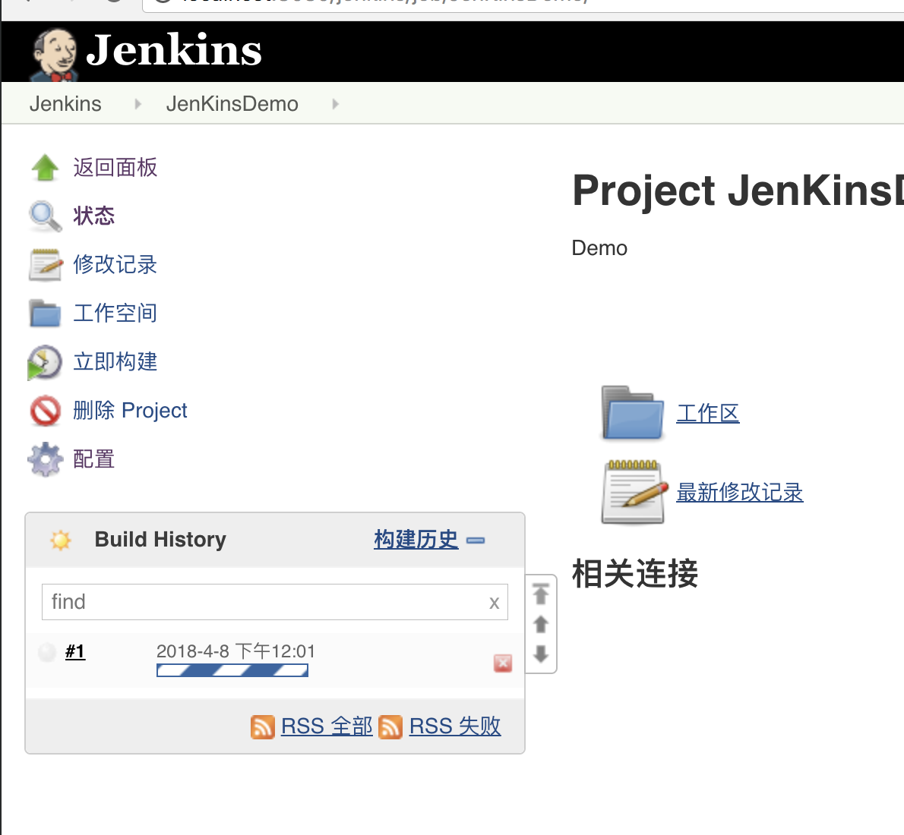Open the RSS 全部 feed link

tap(327, 726)
